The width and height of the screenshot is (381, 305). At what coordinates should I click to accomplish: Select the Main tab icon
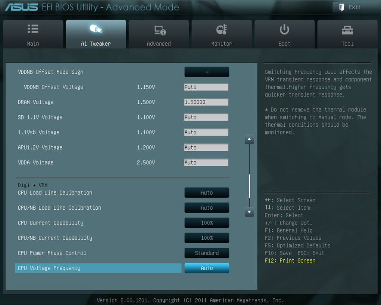click(33, 29)
